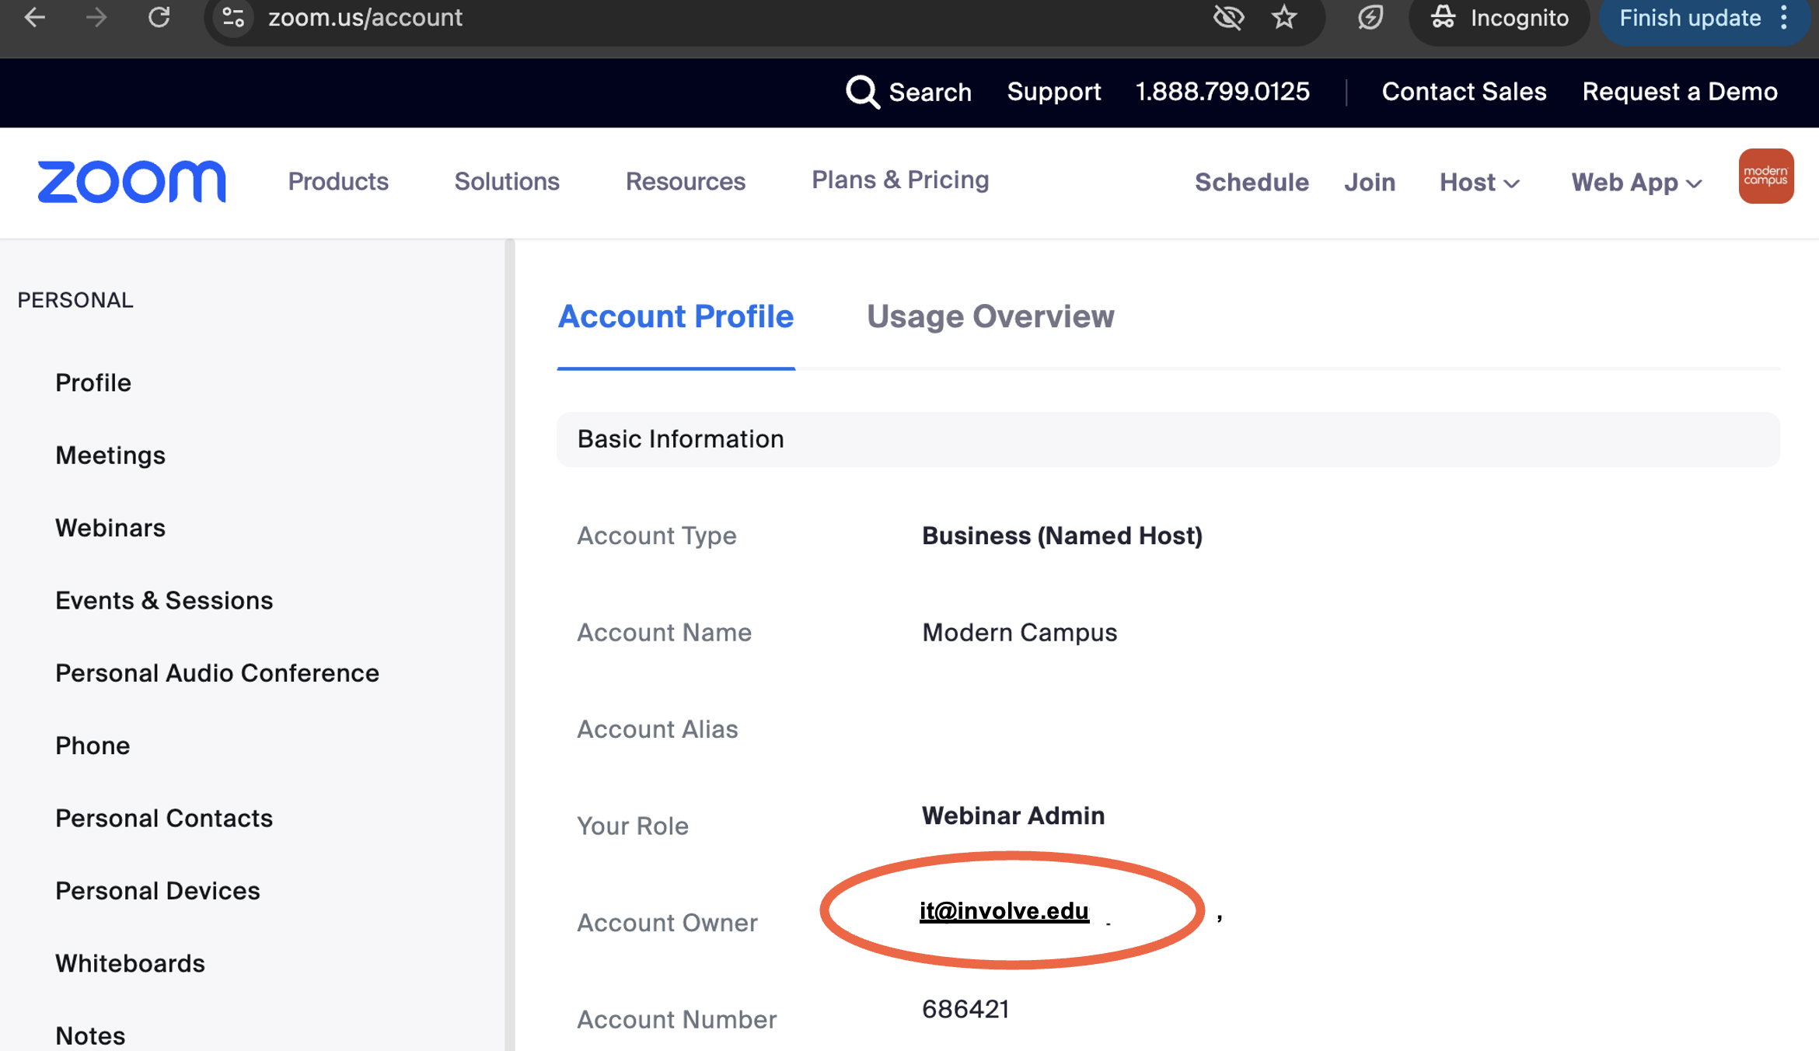The image size is (1819, 1051).
Task: Click the 1.888.799.0125 phone number
Action: (1223, 92)
